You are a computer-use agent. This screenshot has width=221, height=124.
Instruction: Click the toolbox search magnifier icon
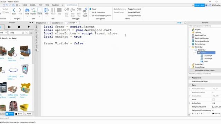point(27,33)
